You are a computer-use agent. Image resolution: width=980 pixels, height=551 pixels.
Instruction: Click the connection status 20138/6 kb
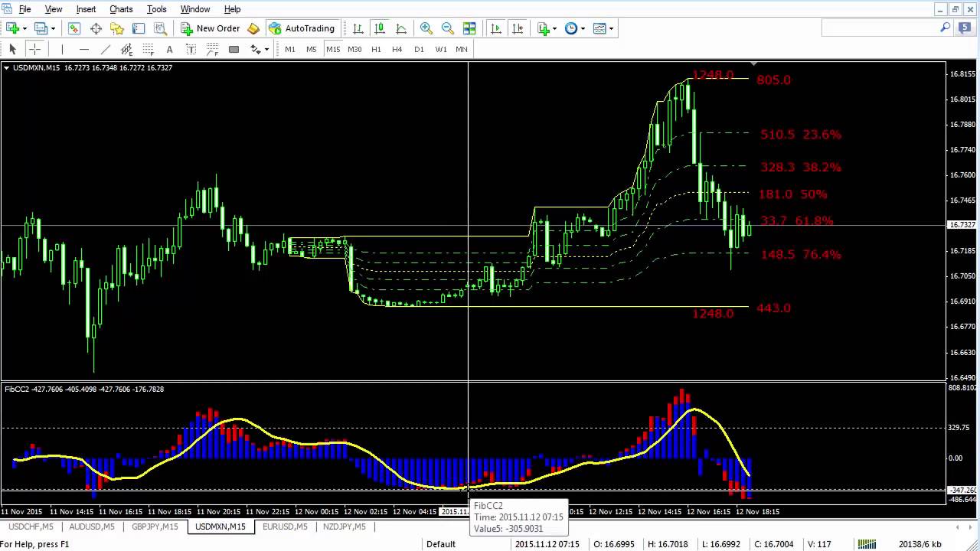pos(920,544)
